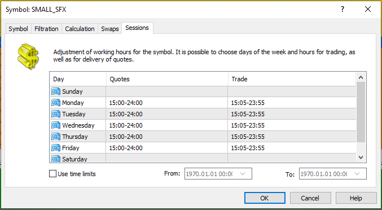Enable the Use time limits checkbox
382x210 pixels.
point(52,174)
